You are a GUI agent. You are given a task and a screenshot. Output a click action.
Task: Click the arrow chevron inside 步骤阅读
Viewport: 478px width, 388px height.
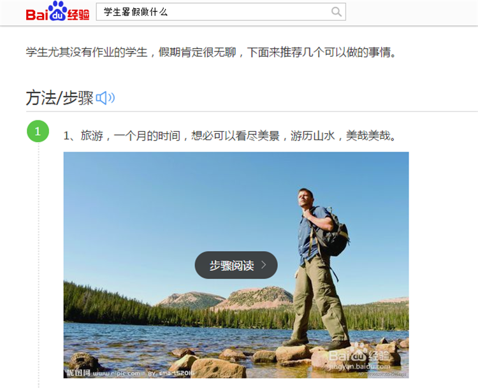(264, 265)
